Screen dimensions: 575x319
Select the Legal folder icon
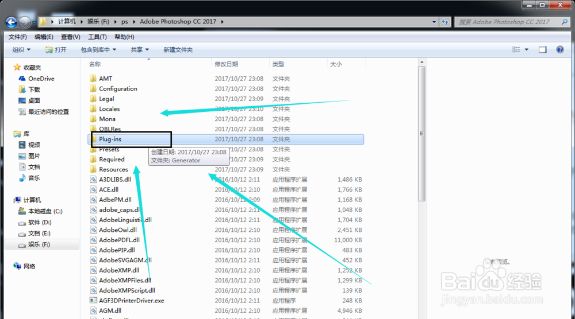click(93, 99)
